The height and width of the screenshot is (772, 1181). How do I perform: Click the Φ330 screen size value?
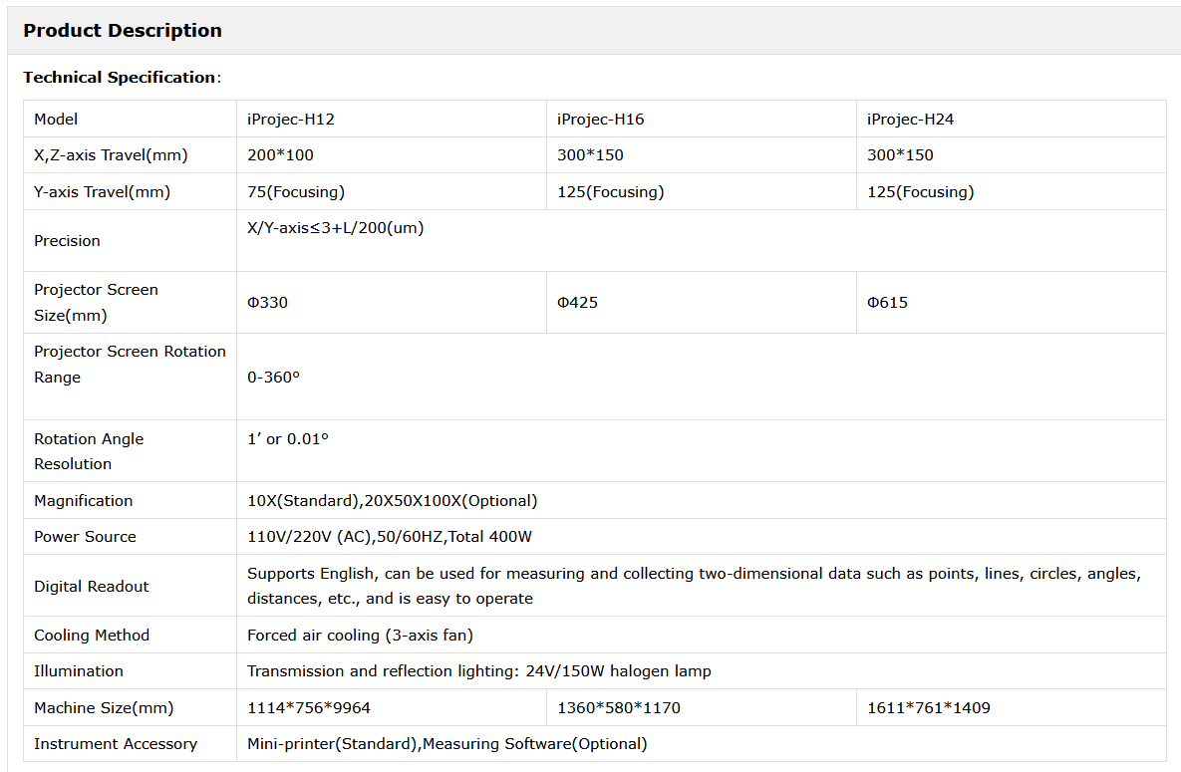268,303
